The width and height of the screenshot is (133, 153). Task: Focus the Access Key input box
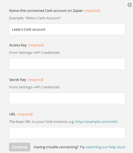point(67,64)
